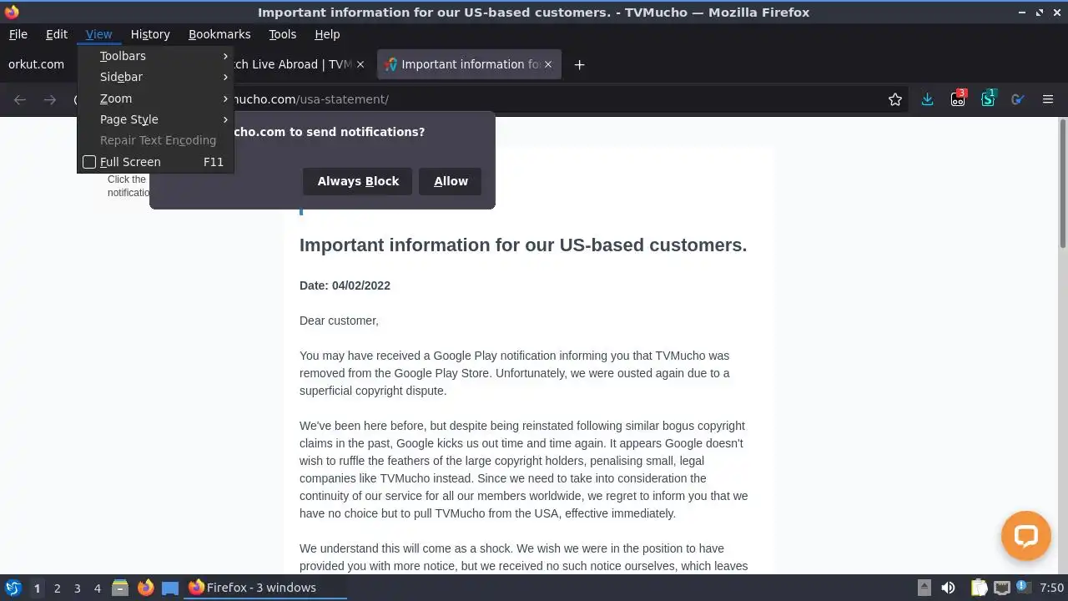Go forward with the forward arrow
This screenshot has height=601, width=1068.
tap(50, 99)
